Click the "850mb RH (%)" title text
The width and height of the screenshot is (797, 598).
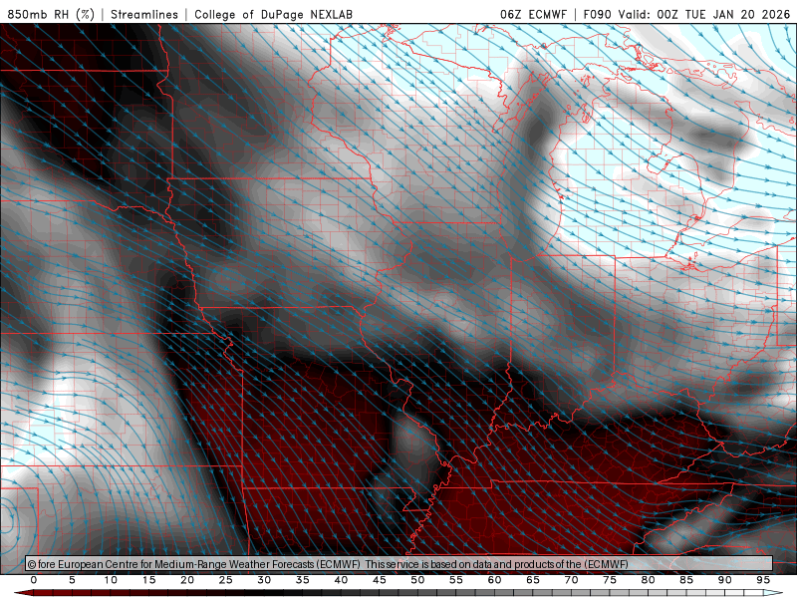(51, 15)
